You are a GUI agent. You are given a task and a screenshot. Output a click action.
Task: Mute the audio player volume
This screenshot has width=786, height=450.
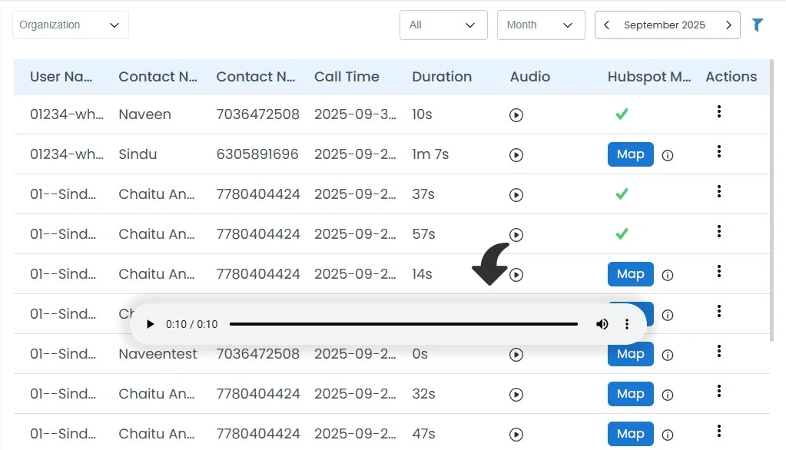pos(602,324)
